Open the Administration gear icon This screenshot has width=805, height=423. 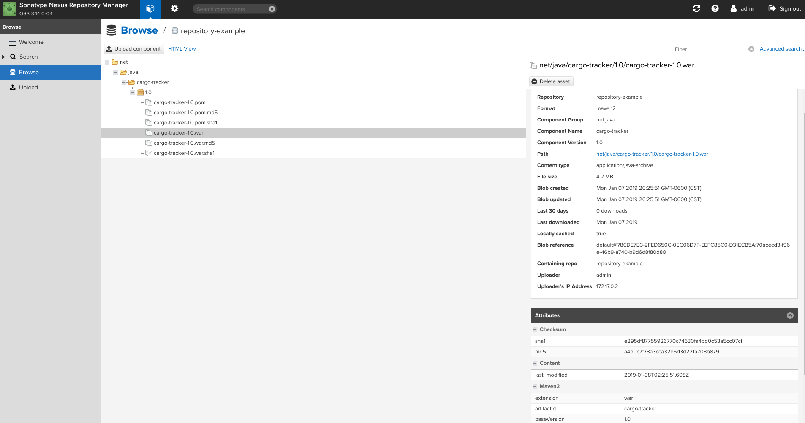point(174,9)
